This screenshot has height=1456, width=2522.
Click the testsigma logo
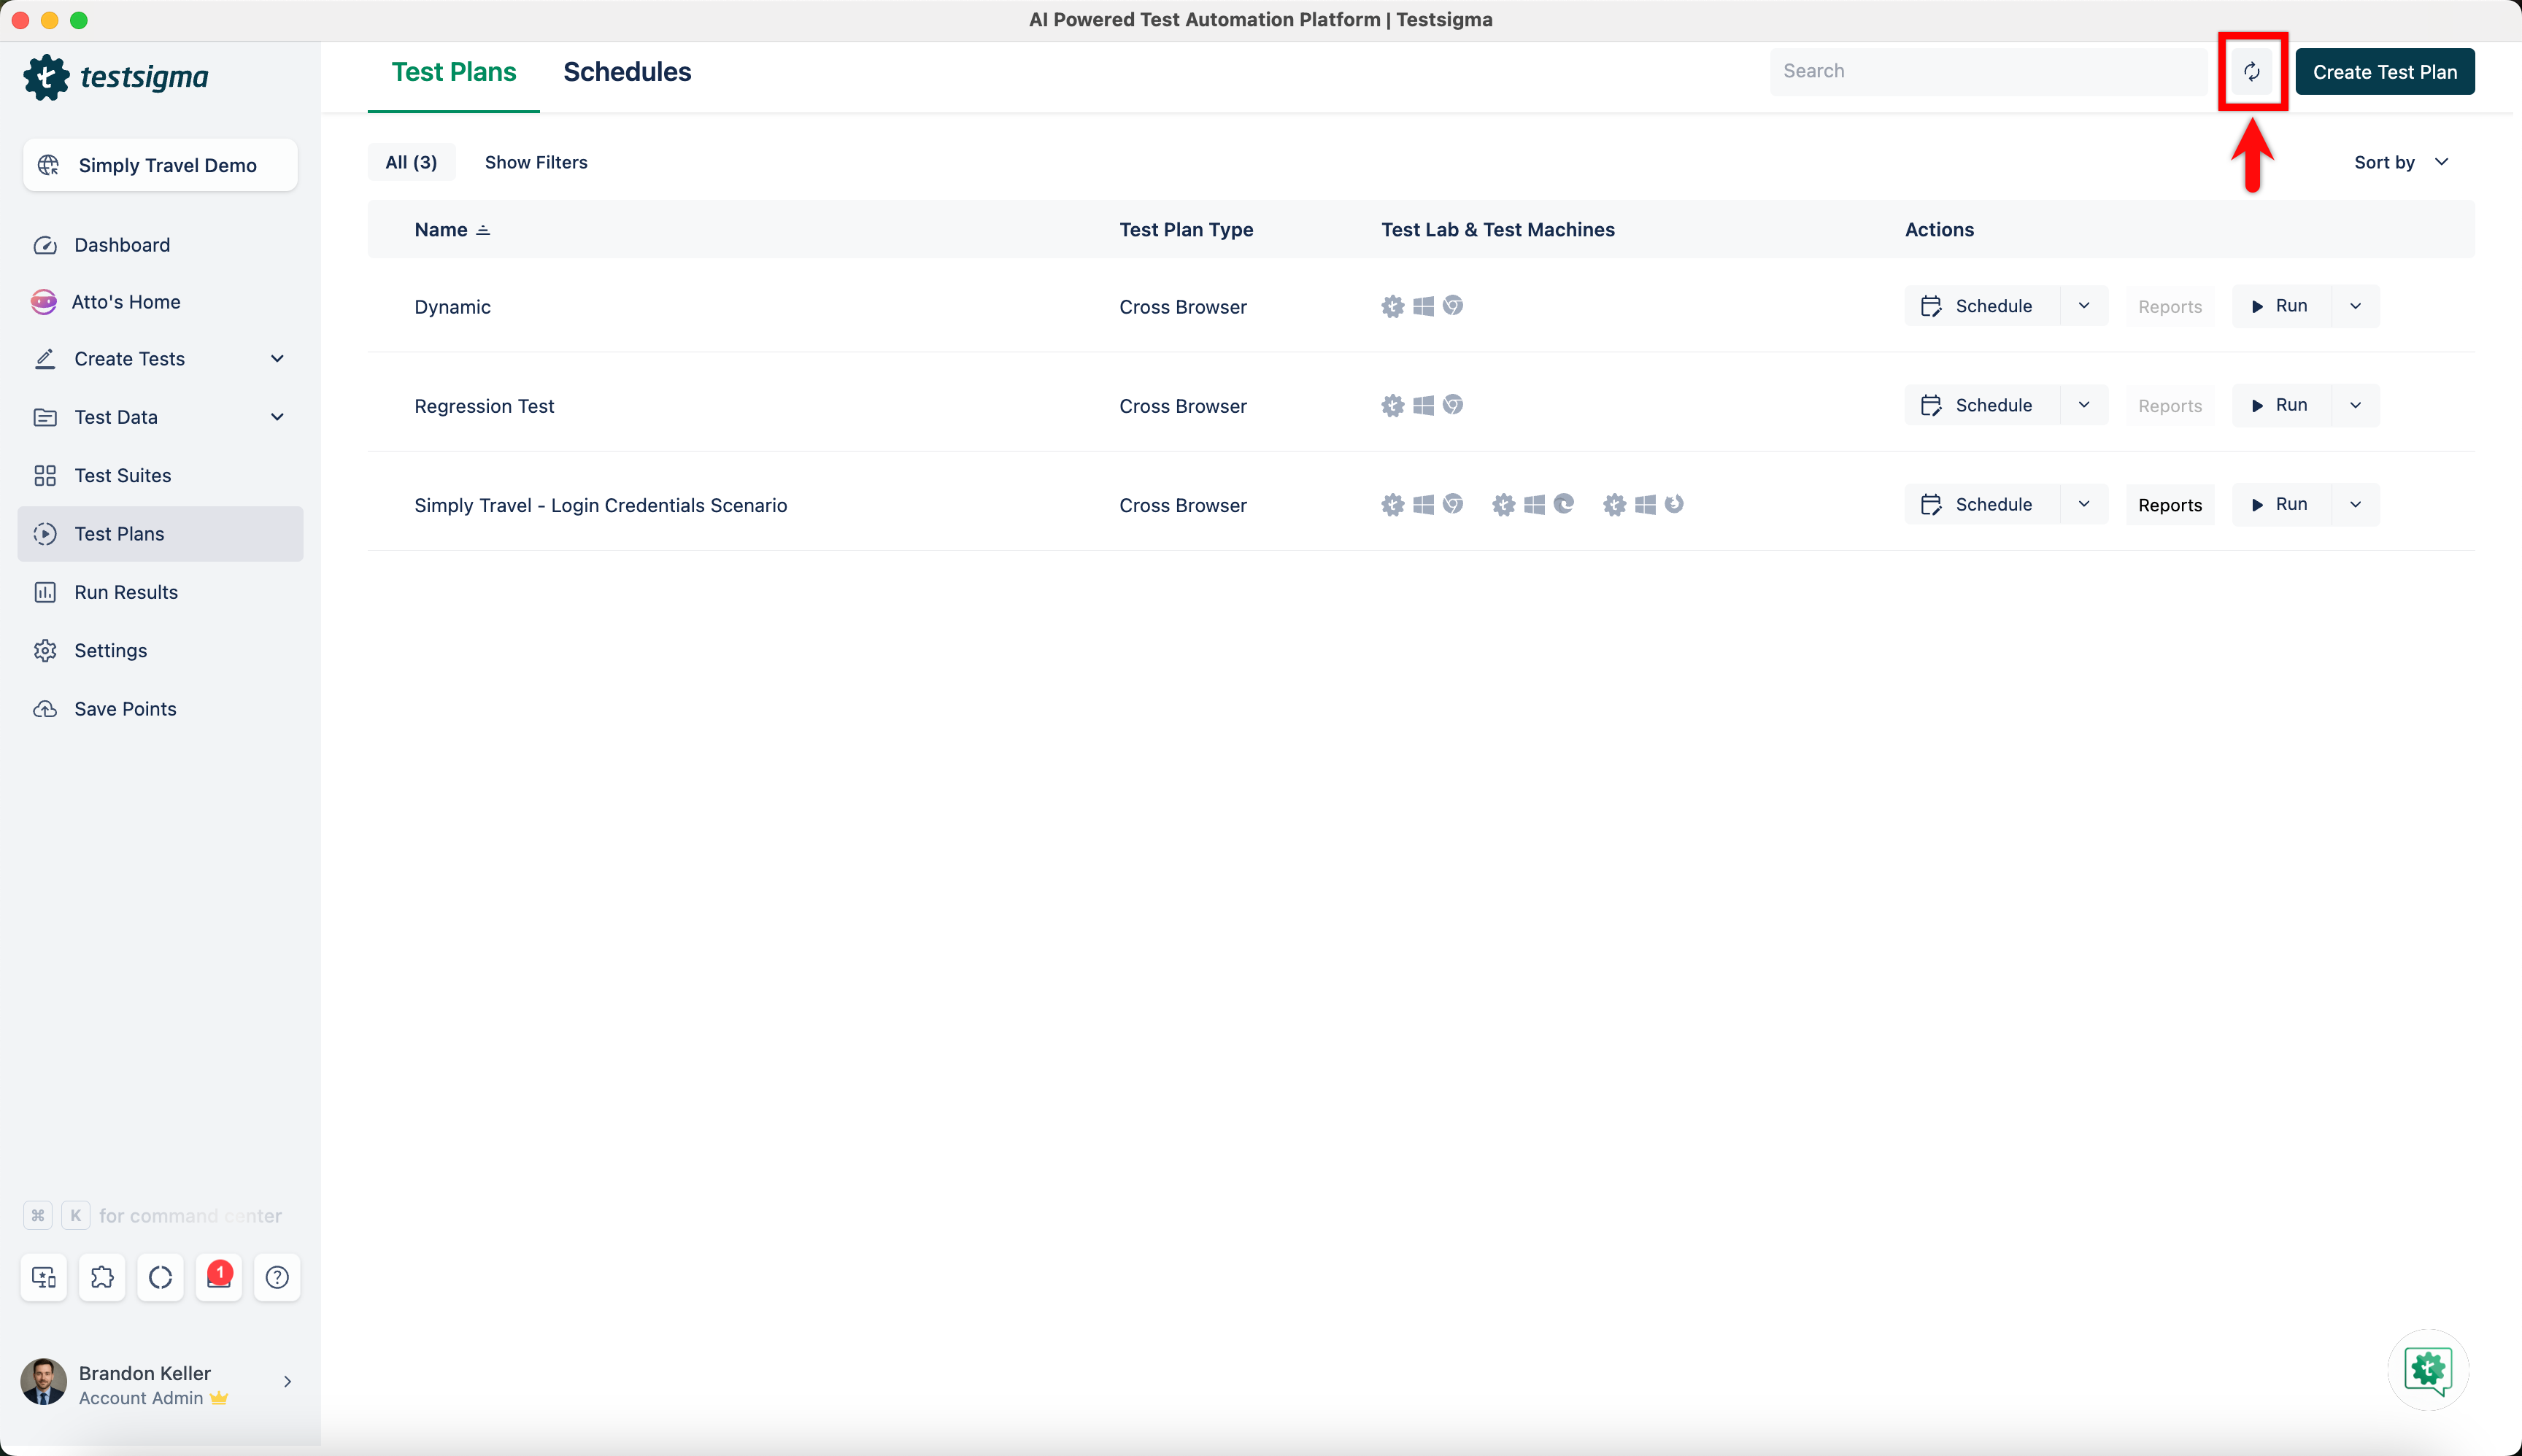point(116,77)
